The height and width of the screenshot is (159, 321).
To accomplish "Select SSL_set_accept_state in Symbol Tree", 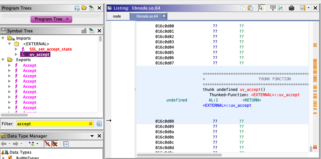I will tap(50, 49).
